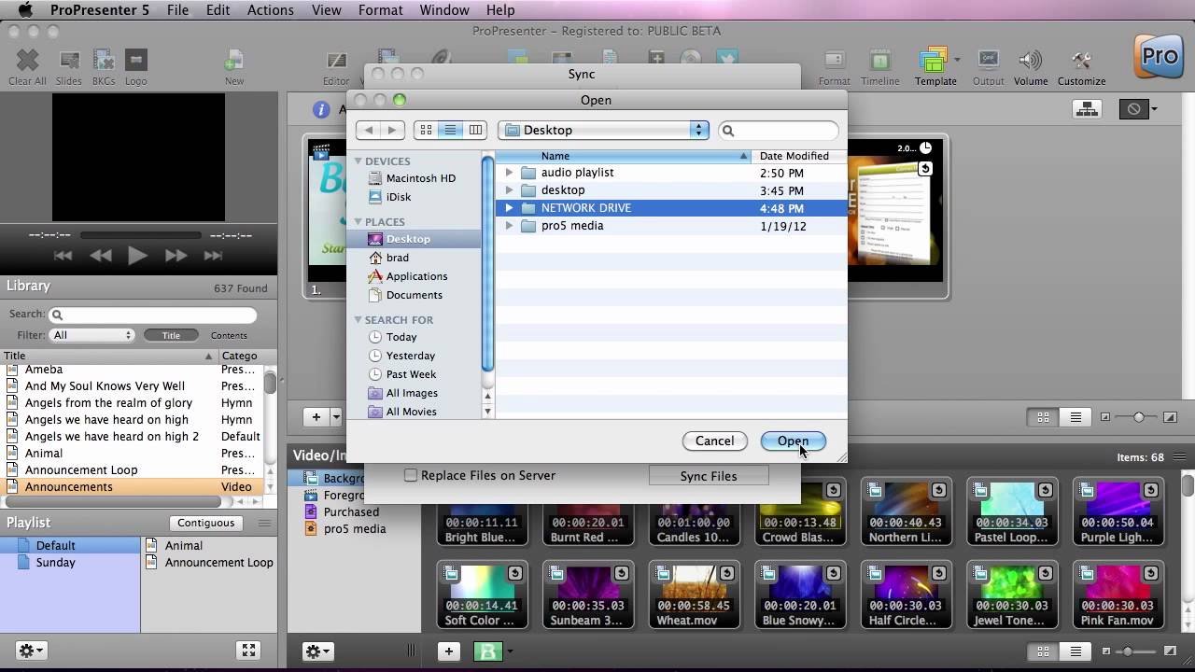Expand the desktop folder triangle
The height and width of the screenshot is (672, 1195).
509,190
